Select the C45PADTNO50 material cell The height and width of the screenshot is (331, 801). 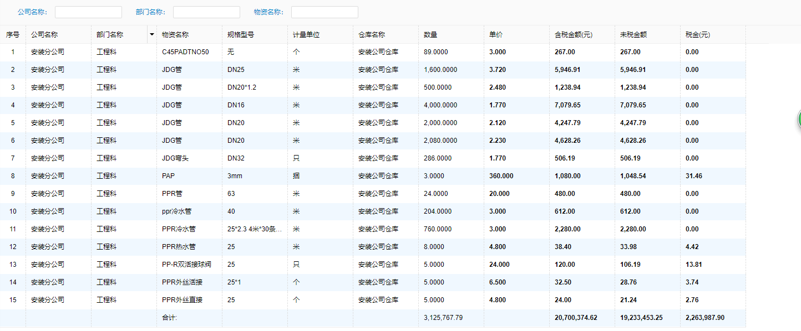189,52
